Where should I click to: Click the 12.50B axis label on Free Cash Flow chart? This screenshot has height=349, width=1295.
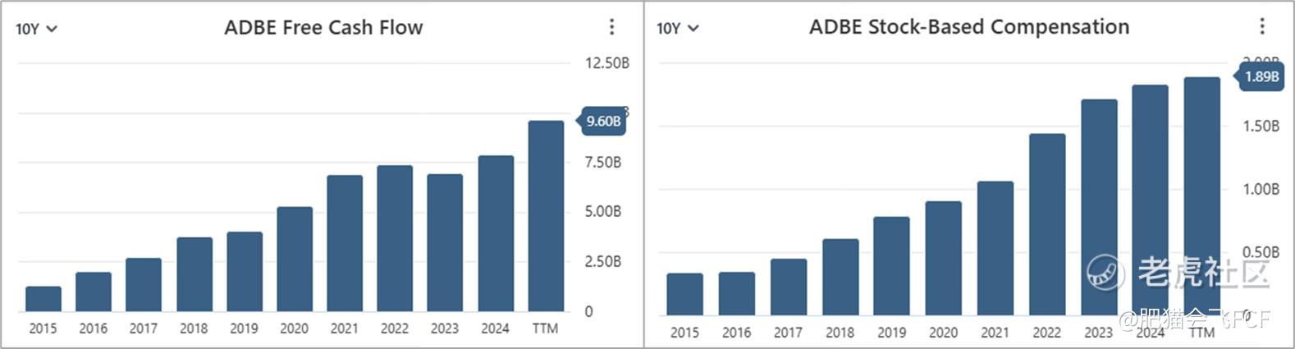click(607, 63)
